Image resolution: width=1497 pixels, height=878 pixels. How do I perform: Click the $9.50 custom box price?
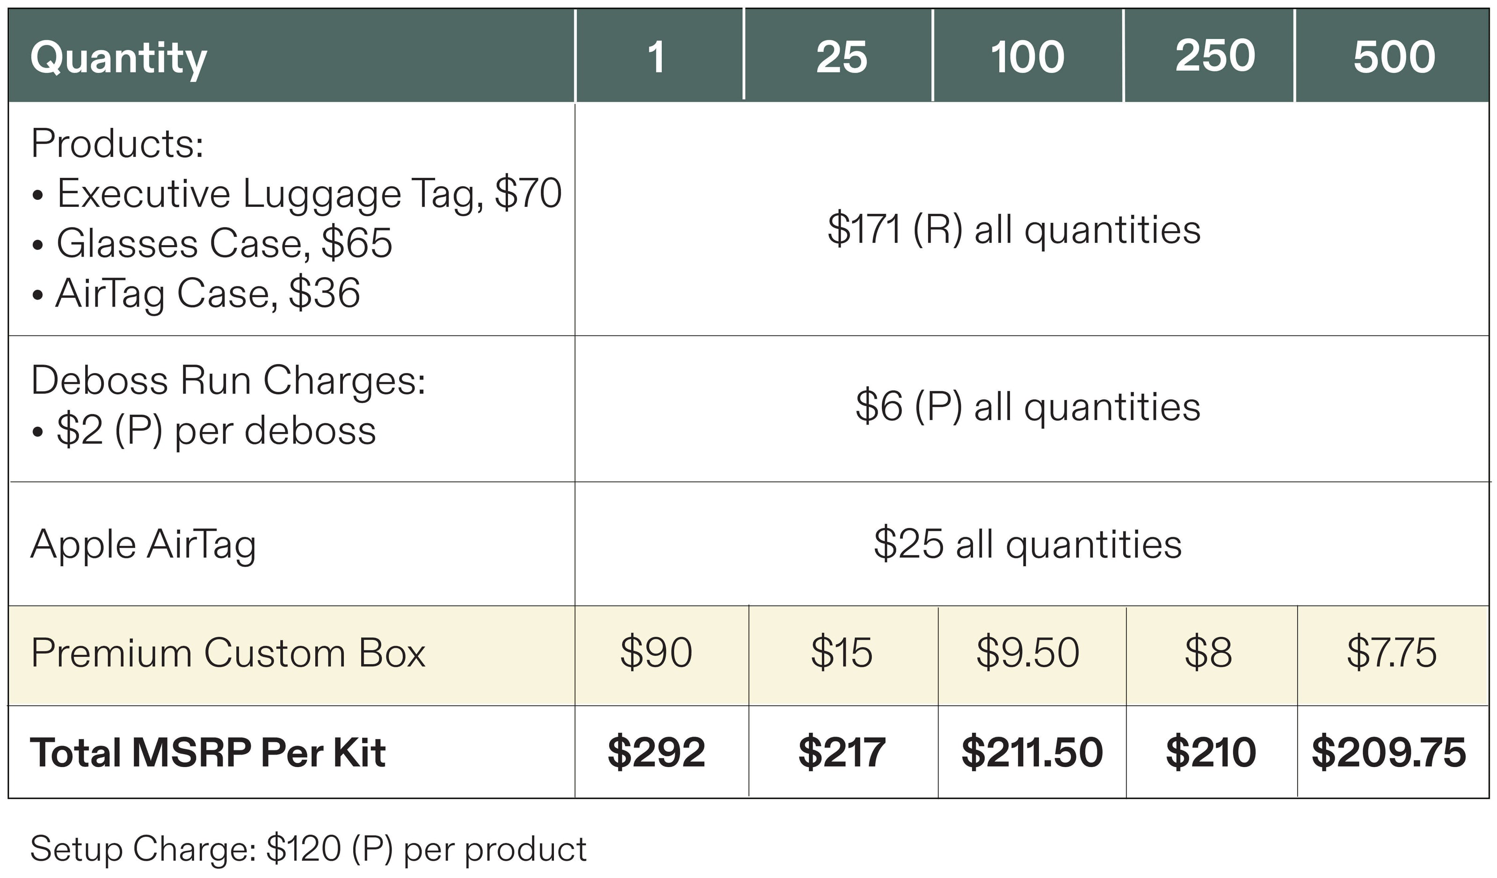tap(1028, 653)
